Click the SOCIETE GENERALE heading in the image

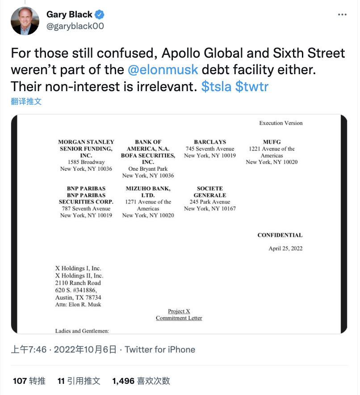(209, 192)
